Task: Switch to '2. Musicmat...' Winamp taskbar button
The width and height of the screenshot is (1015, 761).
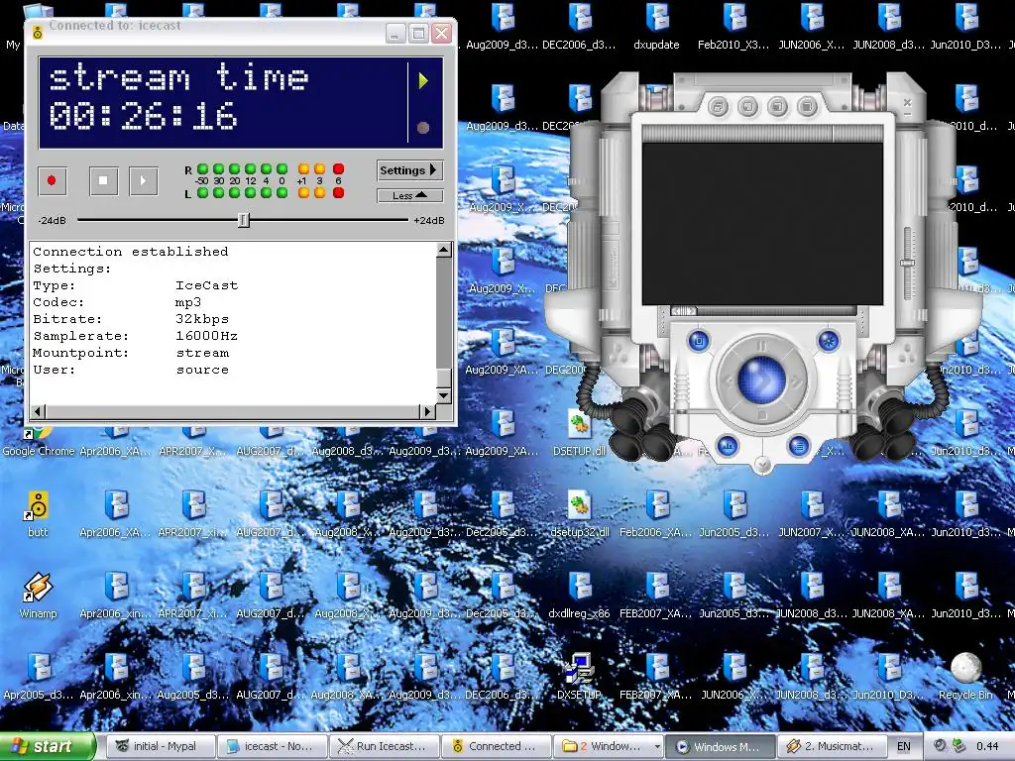Action: pyautogui.click(x=832, y=746)
